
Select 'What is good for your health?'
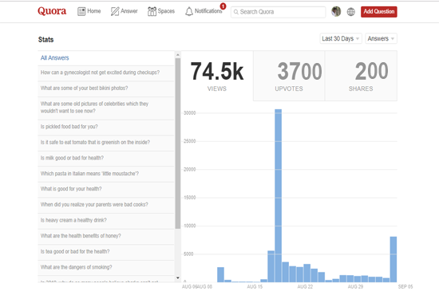pos(106,189)
